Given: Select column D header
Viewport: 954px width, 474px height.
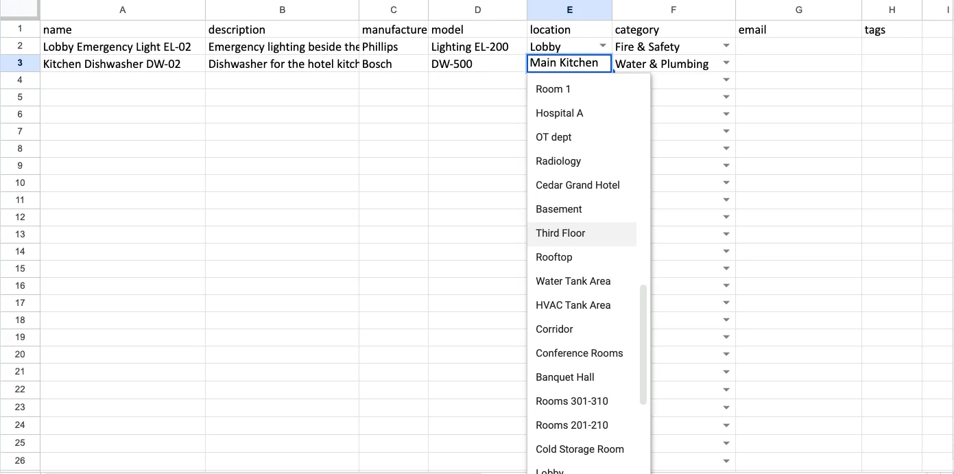Looking at the screenshot, I should 478,10.
